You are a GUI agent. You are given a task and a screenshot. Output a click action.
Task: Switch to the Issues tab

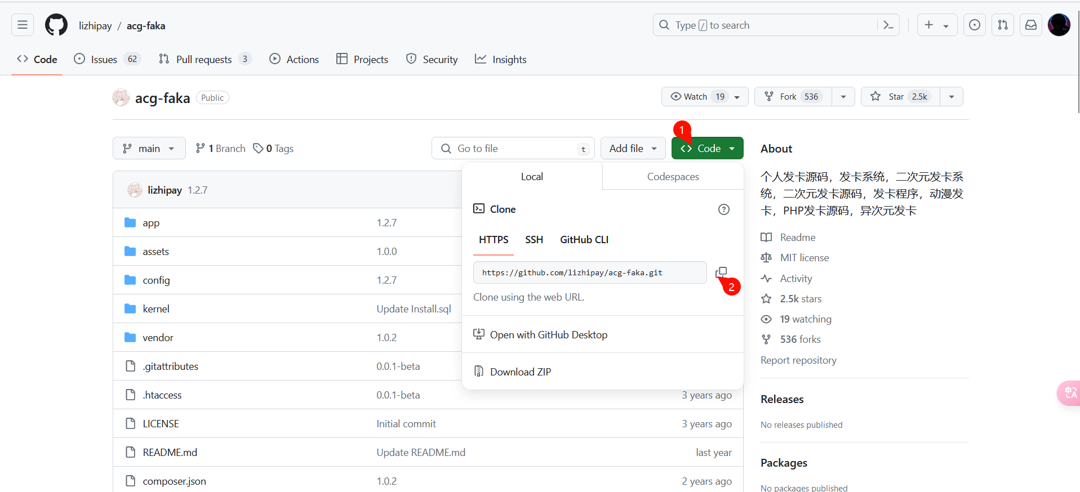tap(107, 59)
